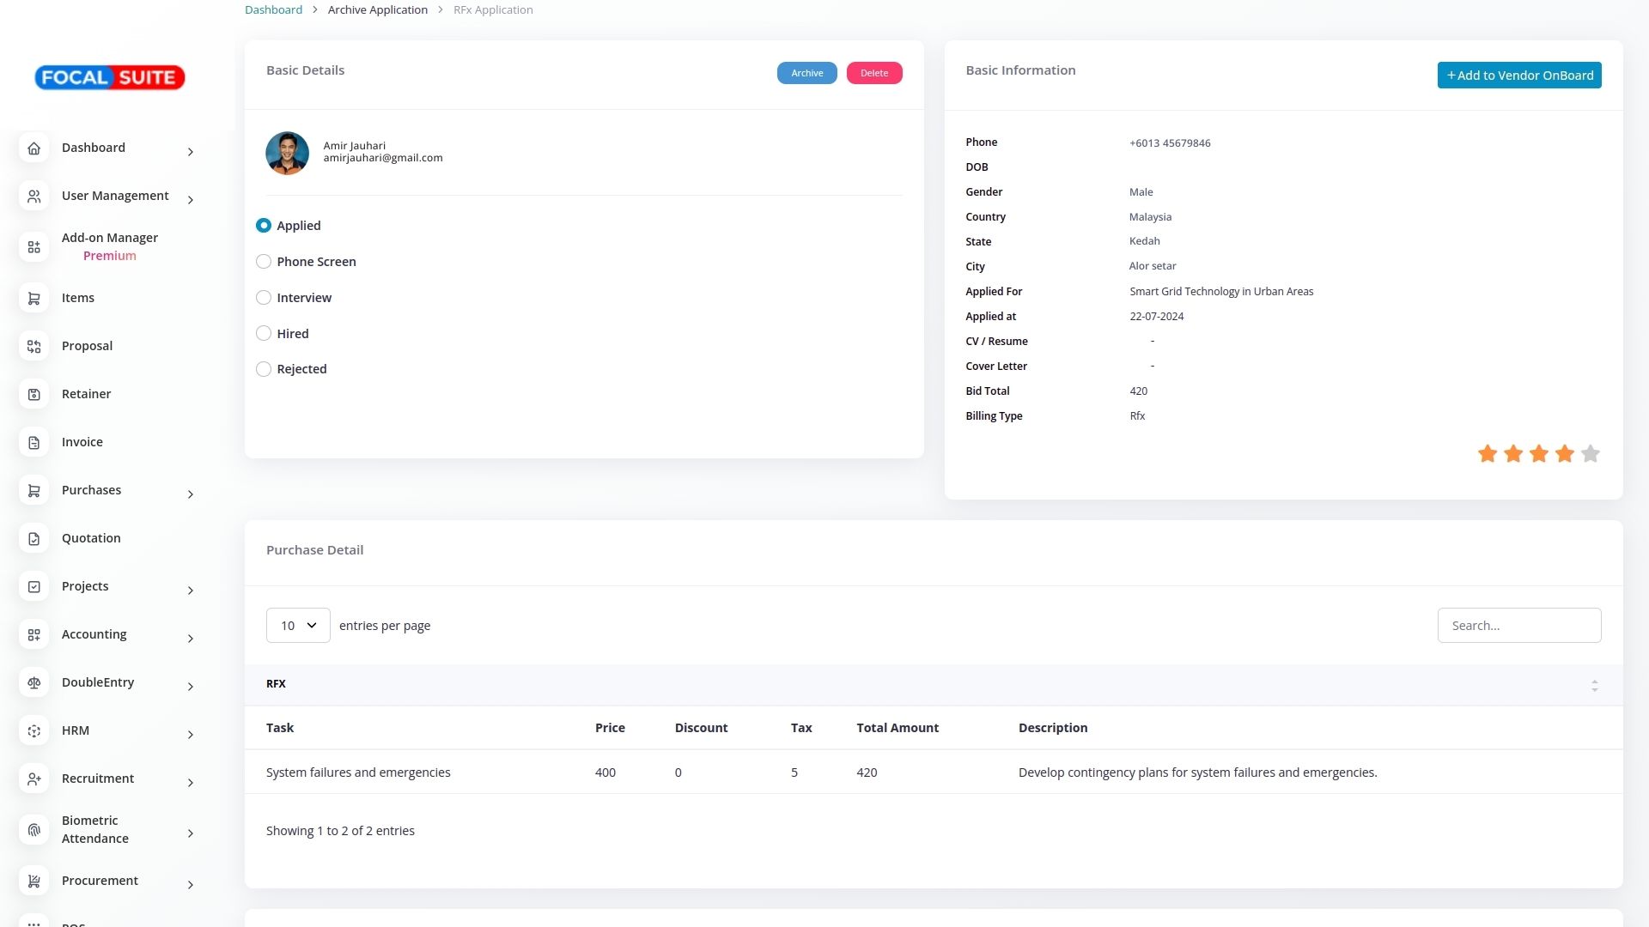Expand the HRM menu chevron
The image size is (1649, 927).
pyautogui.click(x=191, y=735)
